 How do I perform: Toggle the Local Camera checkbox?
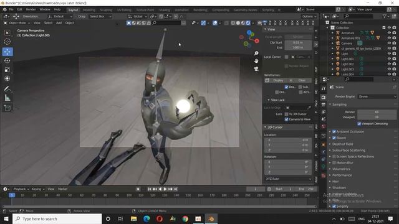(x=287, y=57)
